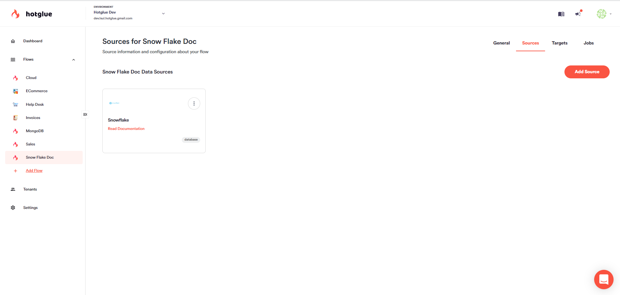Screen dimensions: 620x295
Task: Open the Read Documentation link
Action: tap(126, 129)
